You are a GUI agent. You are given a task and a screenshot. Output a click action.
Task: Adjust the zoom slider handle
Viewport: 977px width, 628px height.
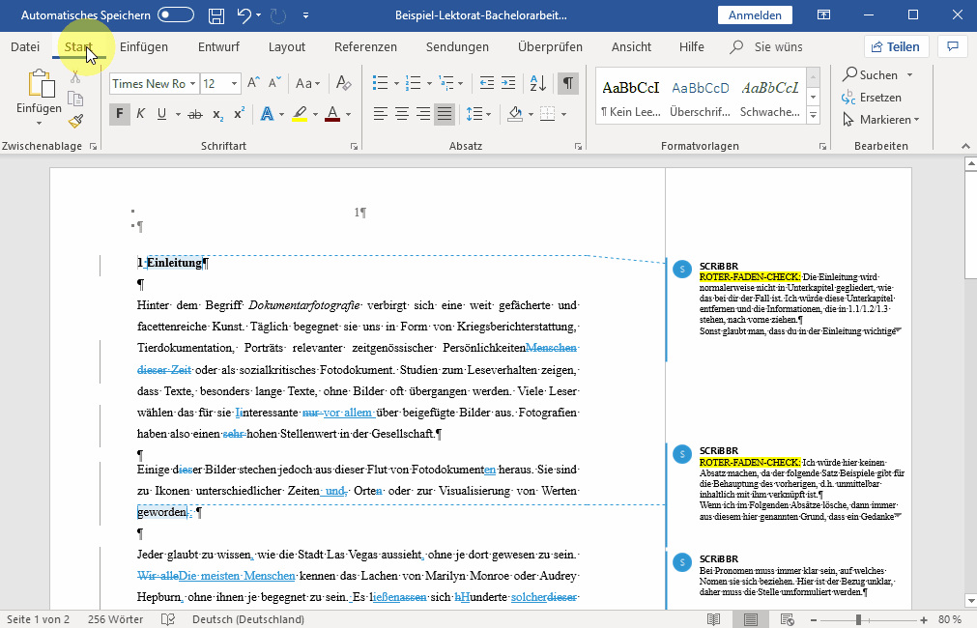pos(858,620)
